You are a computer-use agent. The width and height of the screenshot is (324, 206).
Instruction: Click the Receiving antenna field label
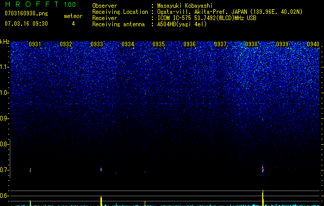click(x=118, y=24)
